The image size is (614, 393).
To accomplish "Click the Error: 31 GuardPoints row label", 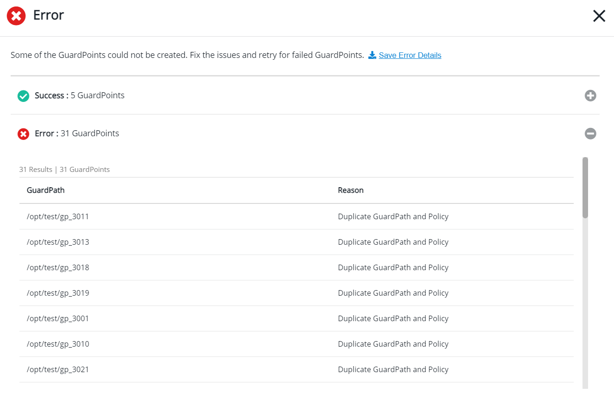I will pyautogui.click(x=77, y=133).
